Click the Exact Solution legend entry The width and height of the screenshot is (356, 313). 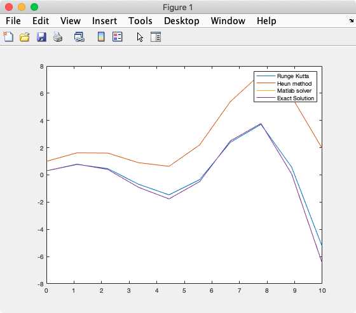pos(296,98)
